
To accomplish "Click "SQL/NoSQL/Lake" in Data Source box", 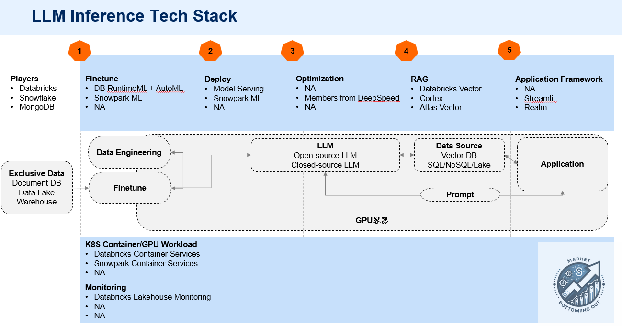I will [x=459, y=165].
